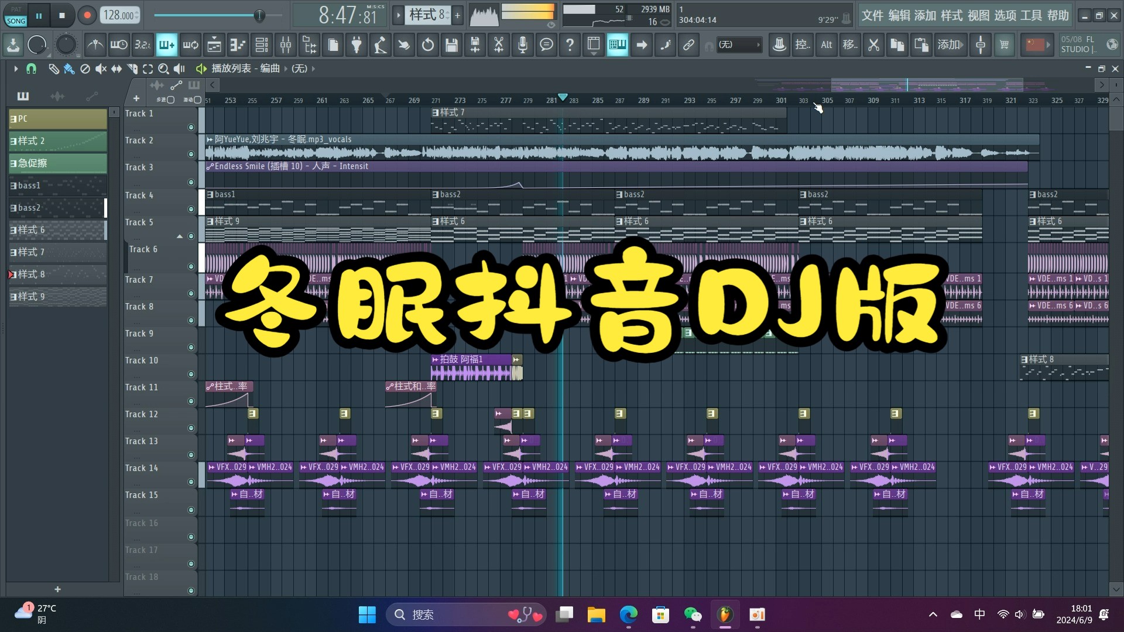The height and width of the screenshot is (632, 1124).
Task: Toggle visibility of 样式2 in channel rack
Action: pyautogui.click(x=14, y=140)
